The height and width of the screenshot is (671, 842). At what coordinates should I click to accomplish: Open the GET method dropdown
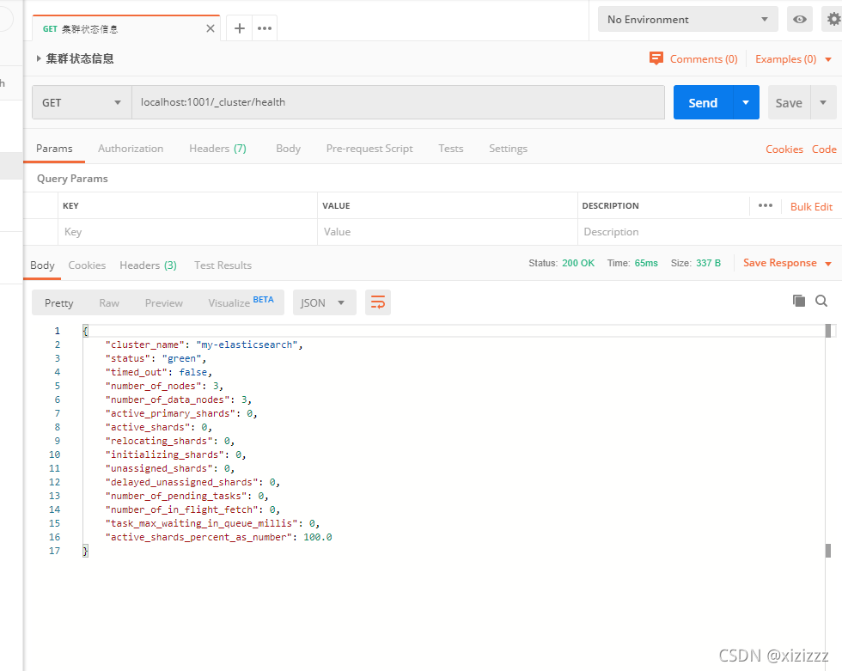pos(82,102)
